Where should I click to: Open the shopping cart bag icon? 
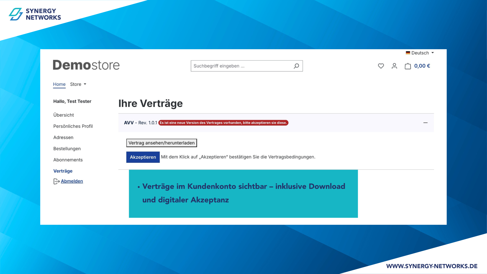pos(408,66)
